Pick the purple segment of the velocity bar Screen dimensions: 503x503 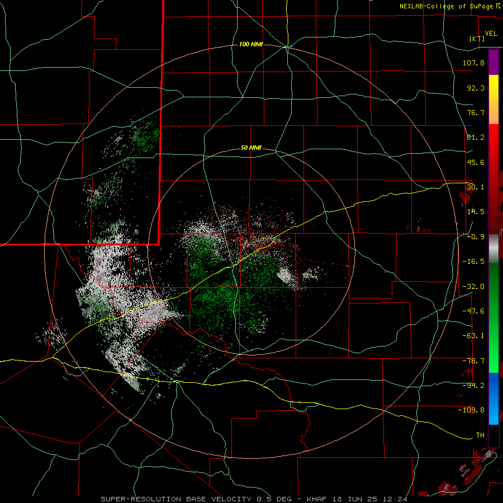coord(493,62)
